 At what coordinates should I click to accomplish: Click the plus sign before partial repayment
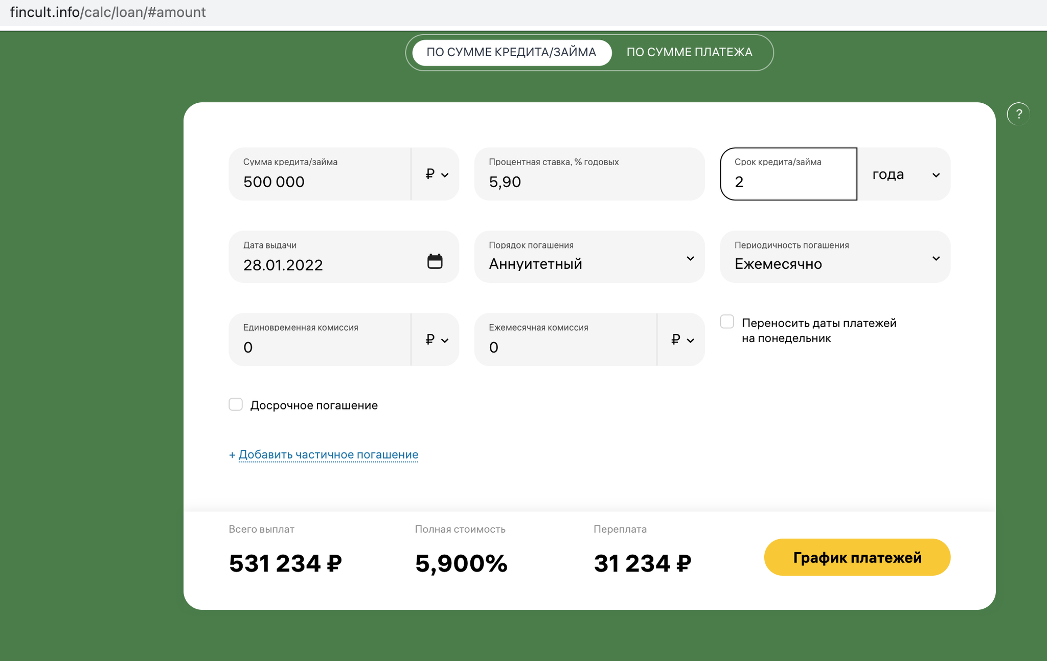tap(232, 455)
